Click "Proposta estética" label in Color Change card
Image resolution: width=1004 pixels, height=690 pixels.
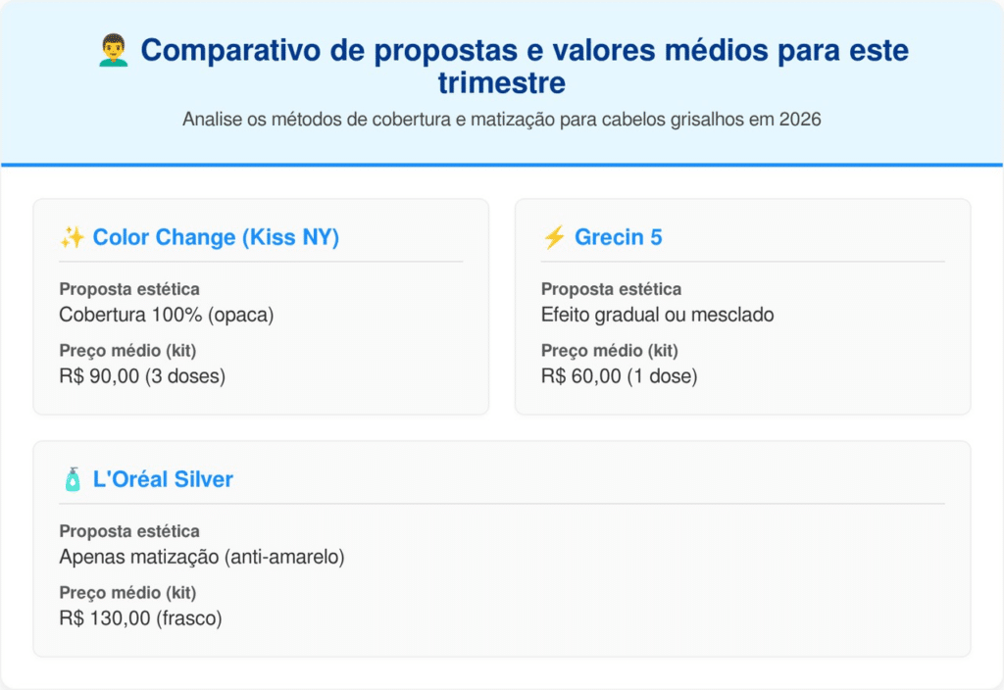tap(129, 289)
